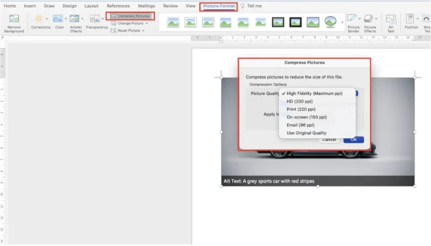Viewport: 431px width, 246px height.
Task: Click the Transparency icon
Action: (x=94, y=19)
